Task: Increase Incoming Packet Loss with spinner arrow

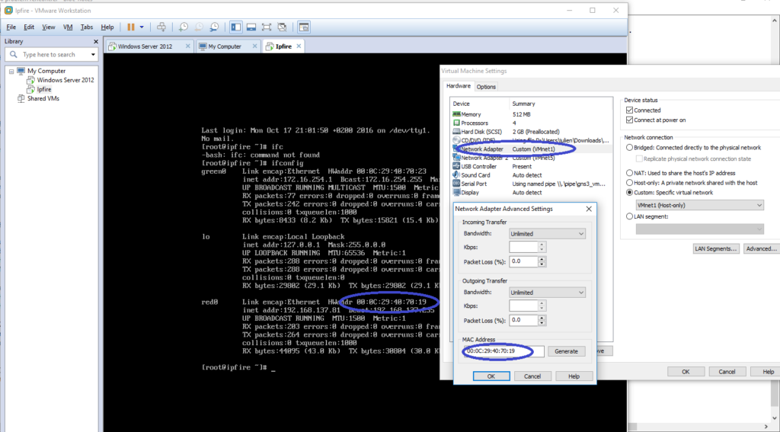Action: click(542, 259)
